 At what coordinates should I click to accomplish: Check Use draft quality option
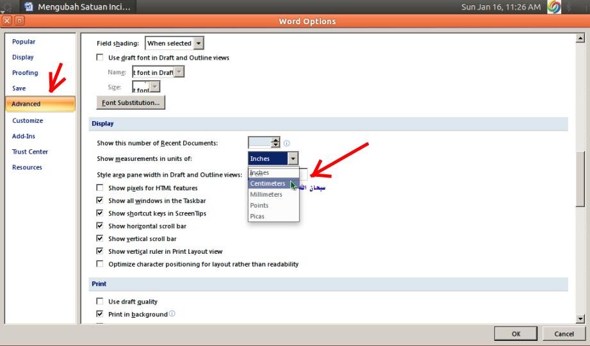pos(100,301)
